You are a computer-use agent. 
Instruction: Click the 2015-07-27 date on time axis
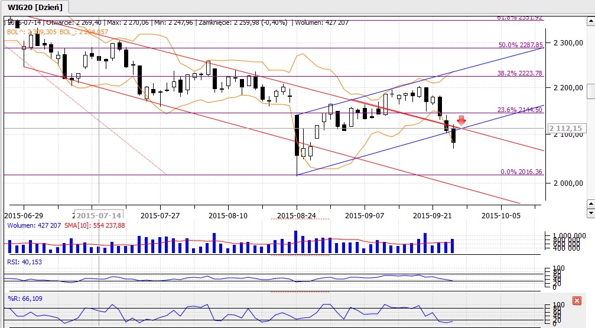[160, 215]
